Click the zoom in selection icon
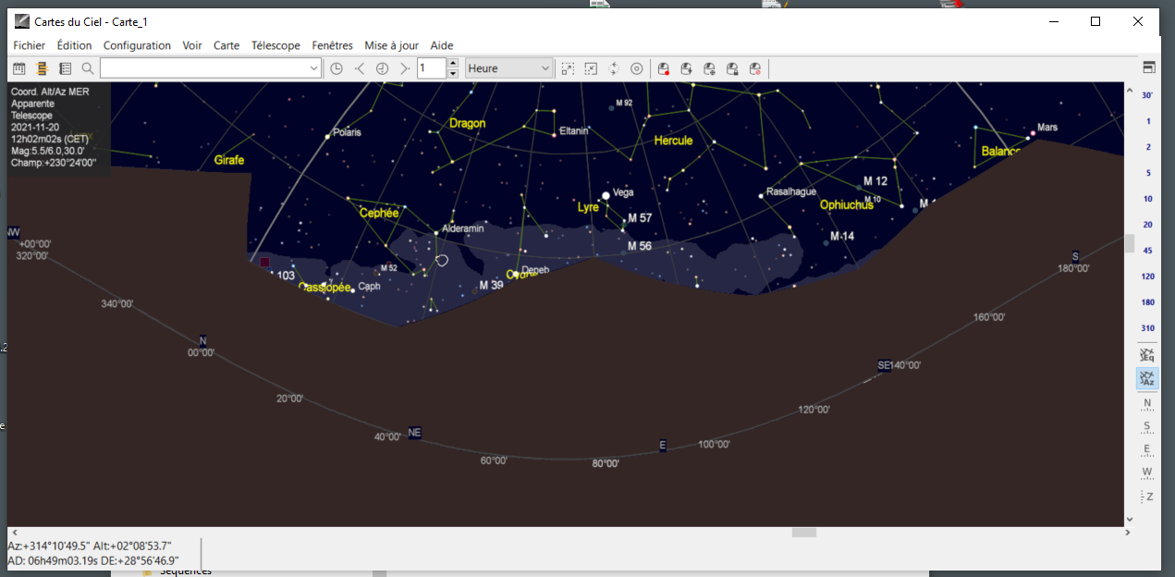 [568, 68]
